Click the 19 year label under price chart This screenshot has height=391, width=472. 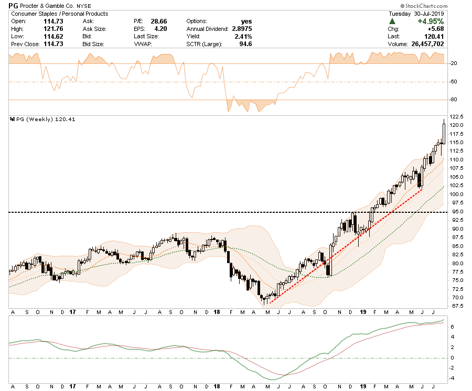[363, 312]
